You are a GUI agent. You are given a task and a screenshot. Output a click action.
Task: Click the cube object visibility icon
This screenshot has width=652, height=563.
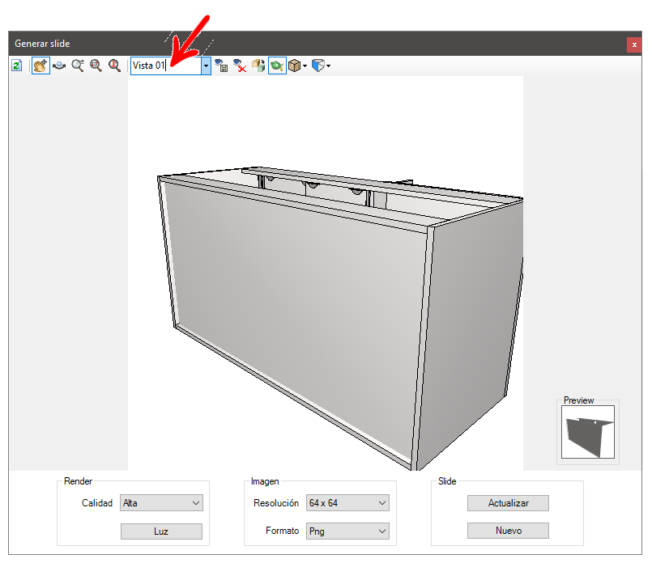click(258, 66)
